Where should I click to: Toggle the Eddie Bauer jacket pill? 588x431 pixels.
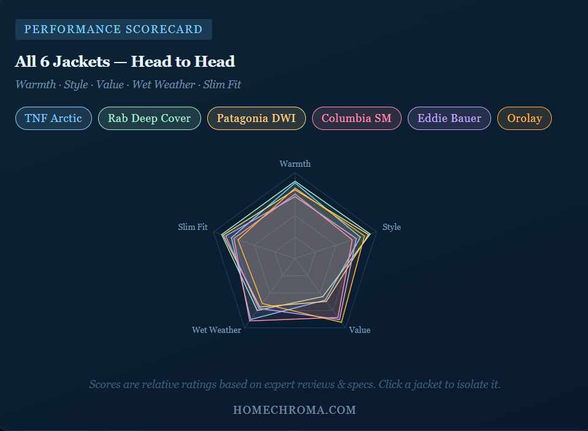pos(449,118)
